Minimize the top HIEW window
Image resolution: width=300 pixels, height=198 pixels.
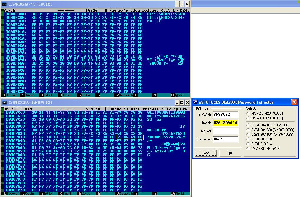click(177, 4)
